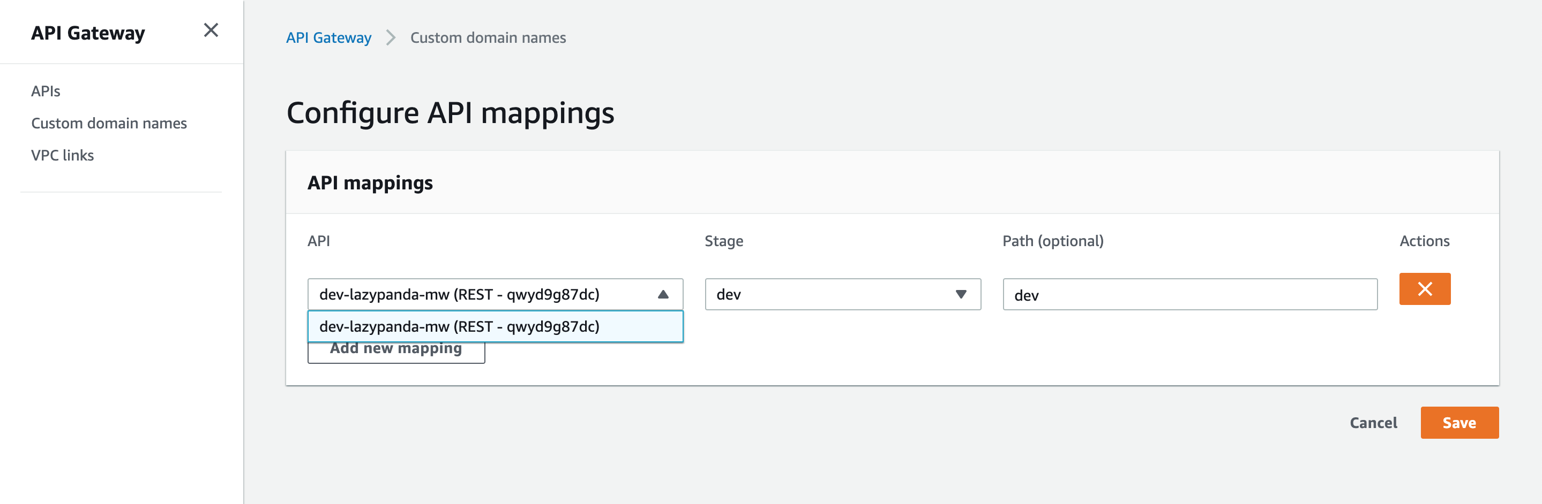Close the API Gateway sidebar panel

point(211,30)
